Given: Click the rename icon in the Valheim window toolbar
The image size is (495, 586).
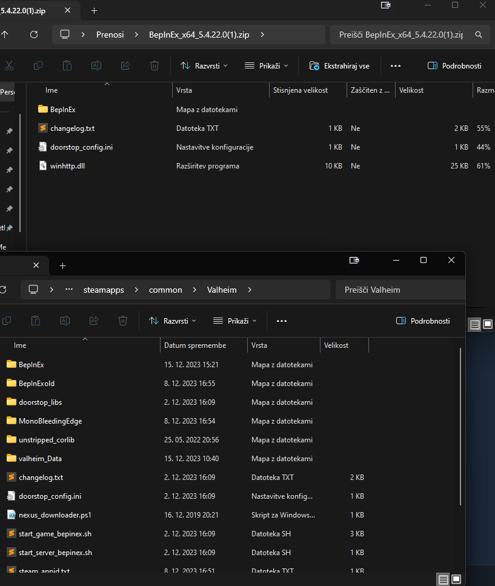Looking at the screenshot, I should pos(65,321).
